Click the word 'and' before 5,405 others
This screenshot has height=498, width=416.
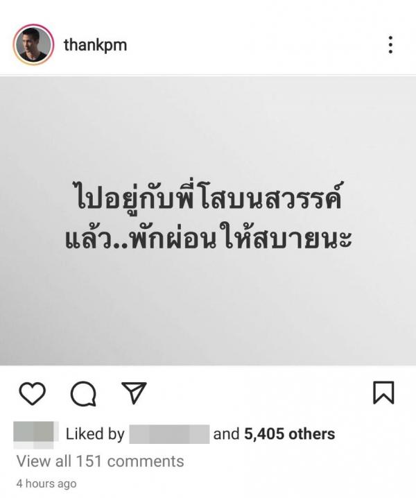point(226,434)
